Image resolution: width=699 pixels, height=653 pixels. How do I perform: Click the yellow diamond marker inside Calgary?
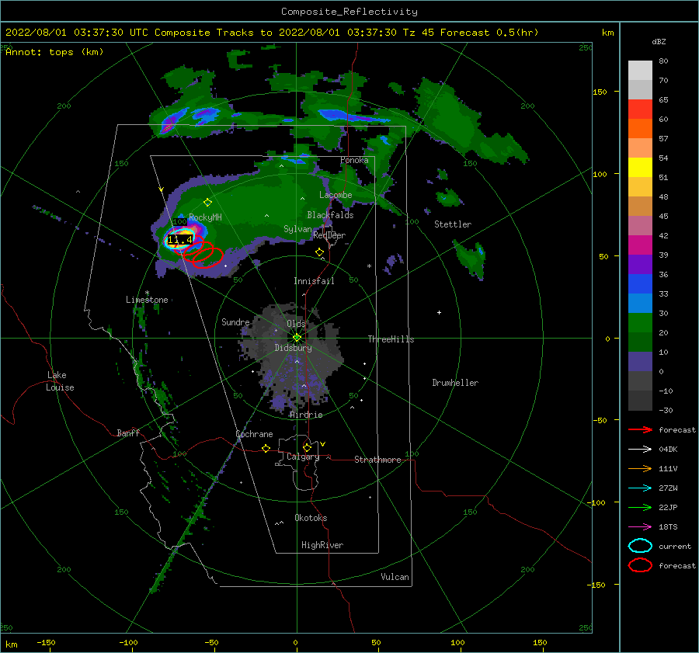pyautogui.click(x=307, y=447)
